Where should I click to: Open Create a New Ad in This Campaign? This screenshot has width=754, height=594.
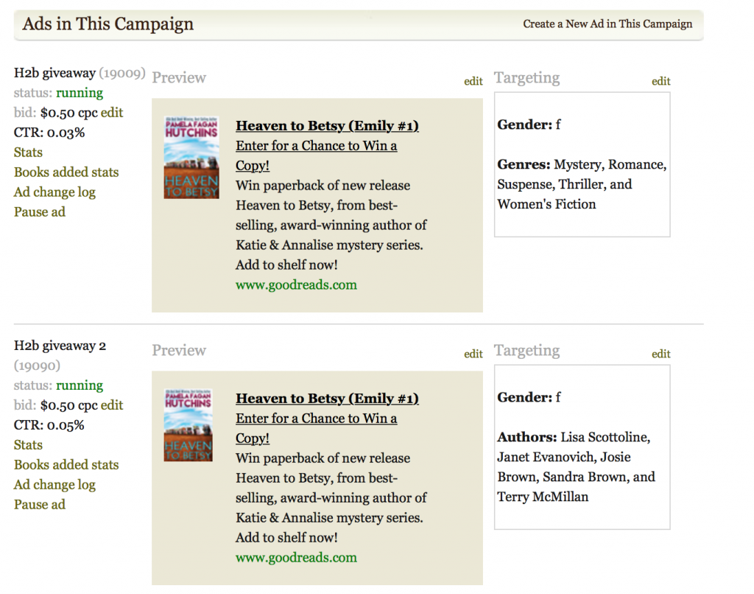(607, 24)
